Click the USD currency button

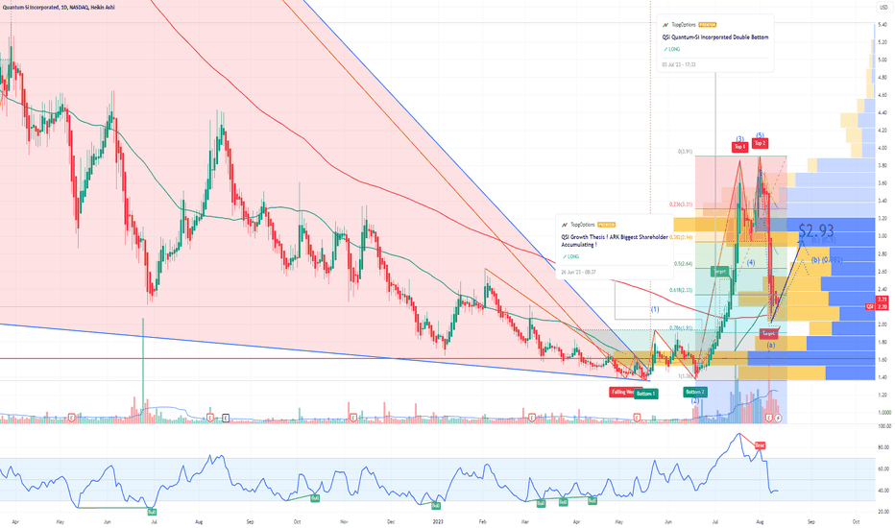click(883, 8)
